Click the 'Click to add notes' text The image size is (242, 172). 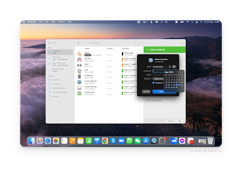click(154, 100)
